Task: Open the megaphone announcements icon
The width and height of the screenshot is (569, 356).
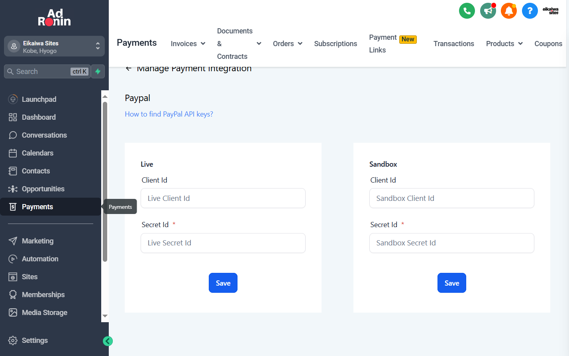Action: click(488, 11)
